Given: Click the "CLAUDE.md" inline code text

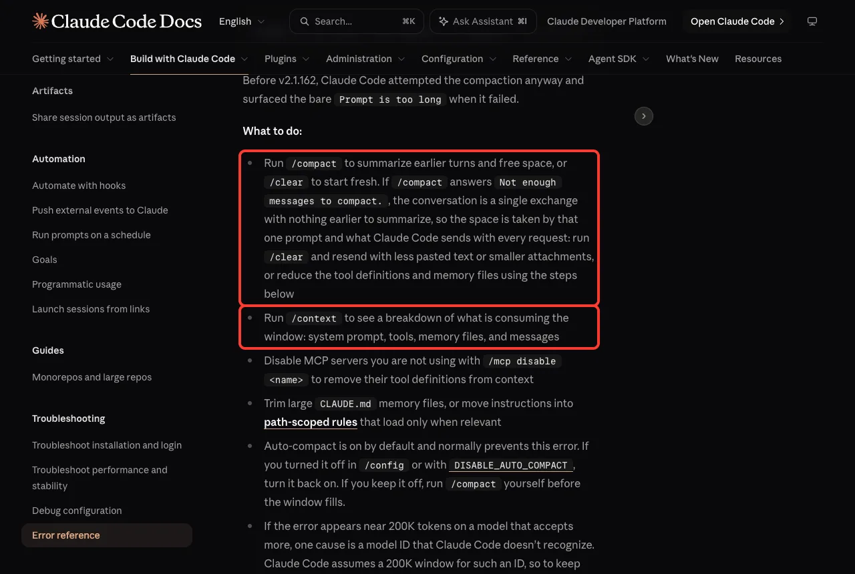Looking at the screenshot, I should coord(345,404).
